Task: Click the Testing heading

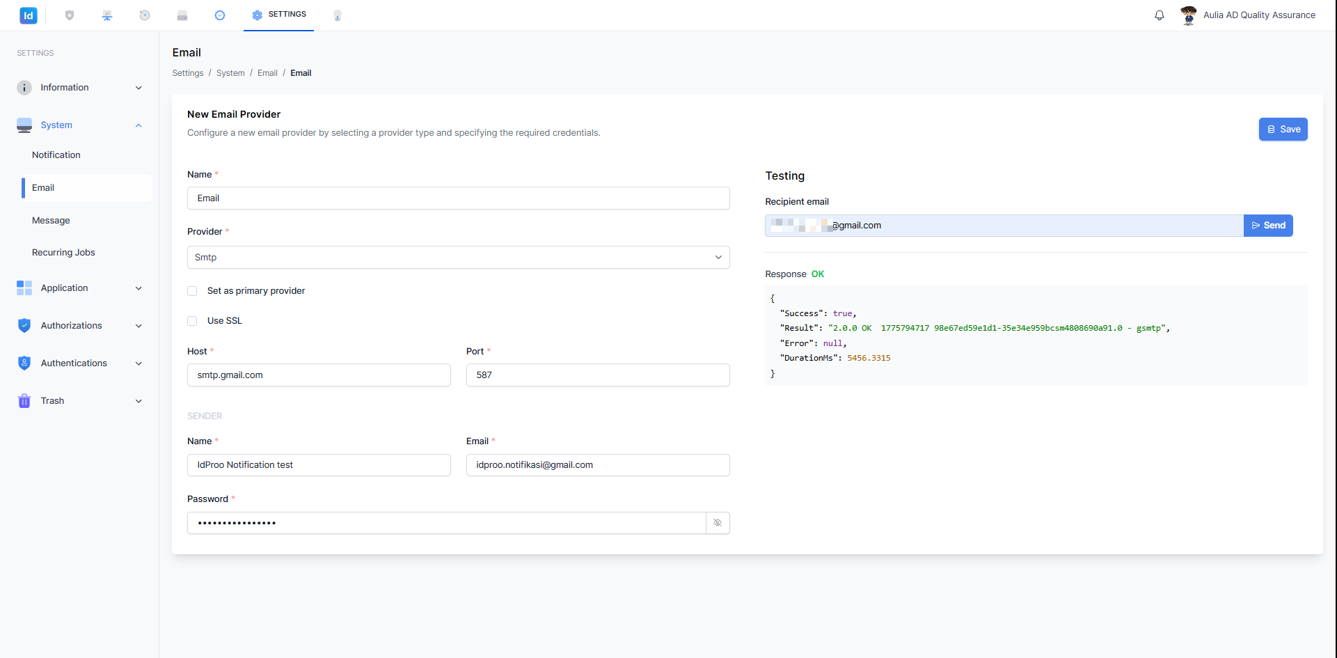Action: (x=784, y=176)
